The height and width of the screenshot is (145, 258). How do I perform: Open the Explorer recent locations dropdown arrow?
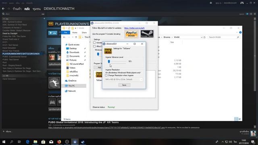[73, 37]
